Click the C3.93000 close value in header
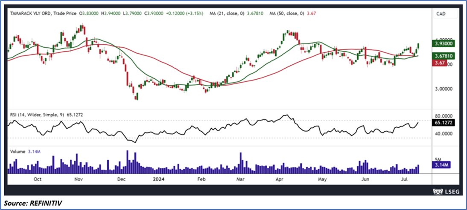This screenshot has height=210, width=467. 153,13
